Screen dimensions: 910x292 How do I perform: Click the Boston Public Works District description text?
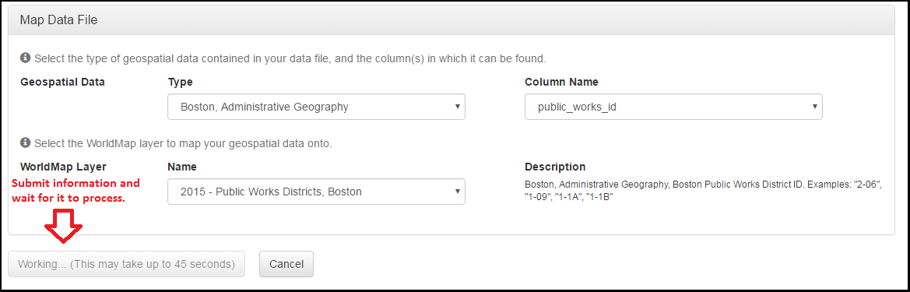(704, 191)
